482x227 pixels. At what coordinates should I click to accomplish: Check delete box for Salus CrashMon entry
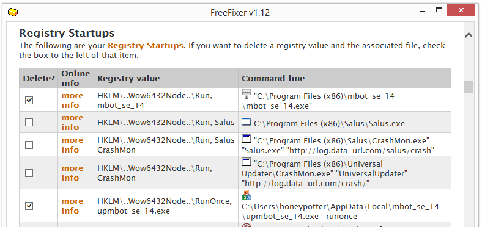(29, 145)
